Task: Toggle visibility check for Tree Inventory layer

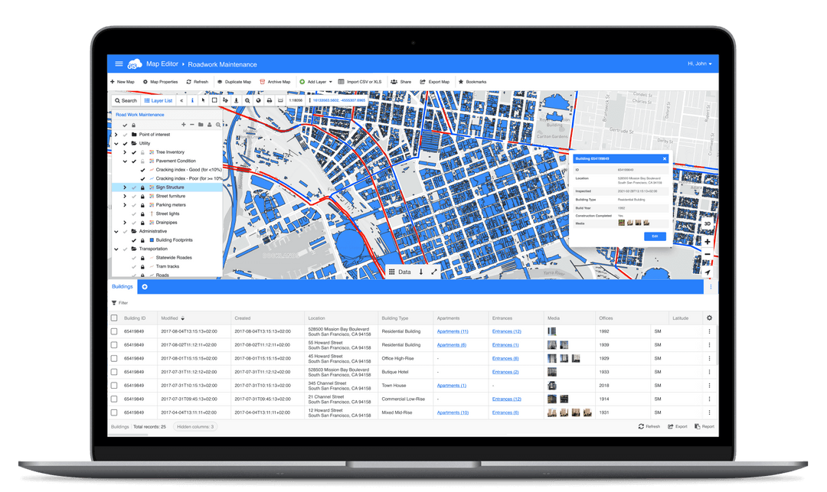Action: tap(133, 152)
